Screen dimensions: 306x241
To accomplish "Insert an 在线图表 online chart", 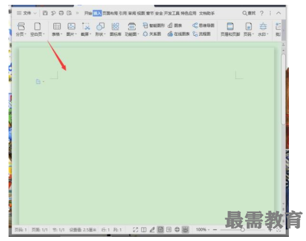I will coord(178,34).
